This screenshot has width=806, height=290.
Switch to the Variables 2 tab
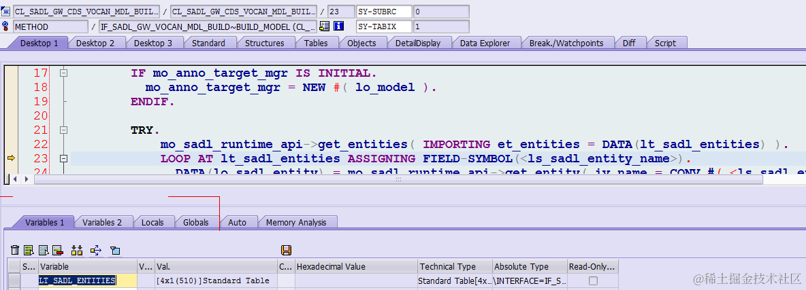[x=102, y=222]
